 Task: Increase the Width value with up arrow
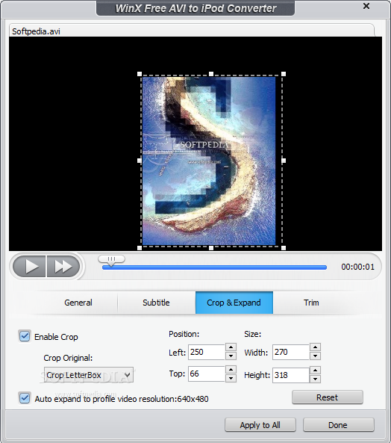coord(315,347)
